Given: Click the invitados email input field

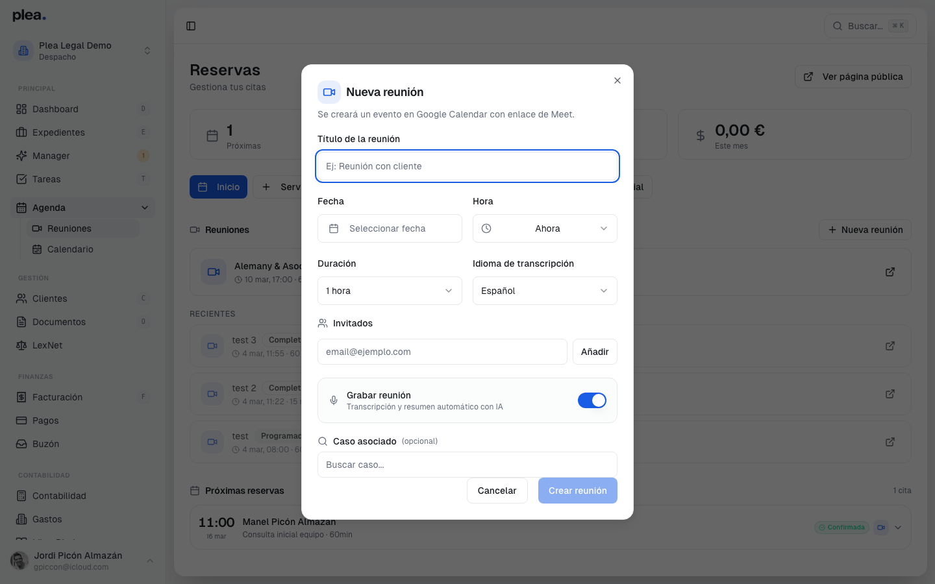Looking at the screenshot, I should coord(442,352).
